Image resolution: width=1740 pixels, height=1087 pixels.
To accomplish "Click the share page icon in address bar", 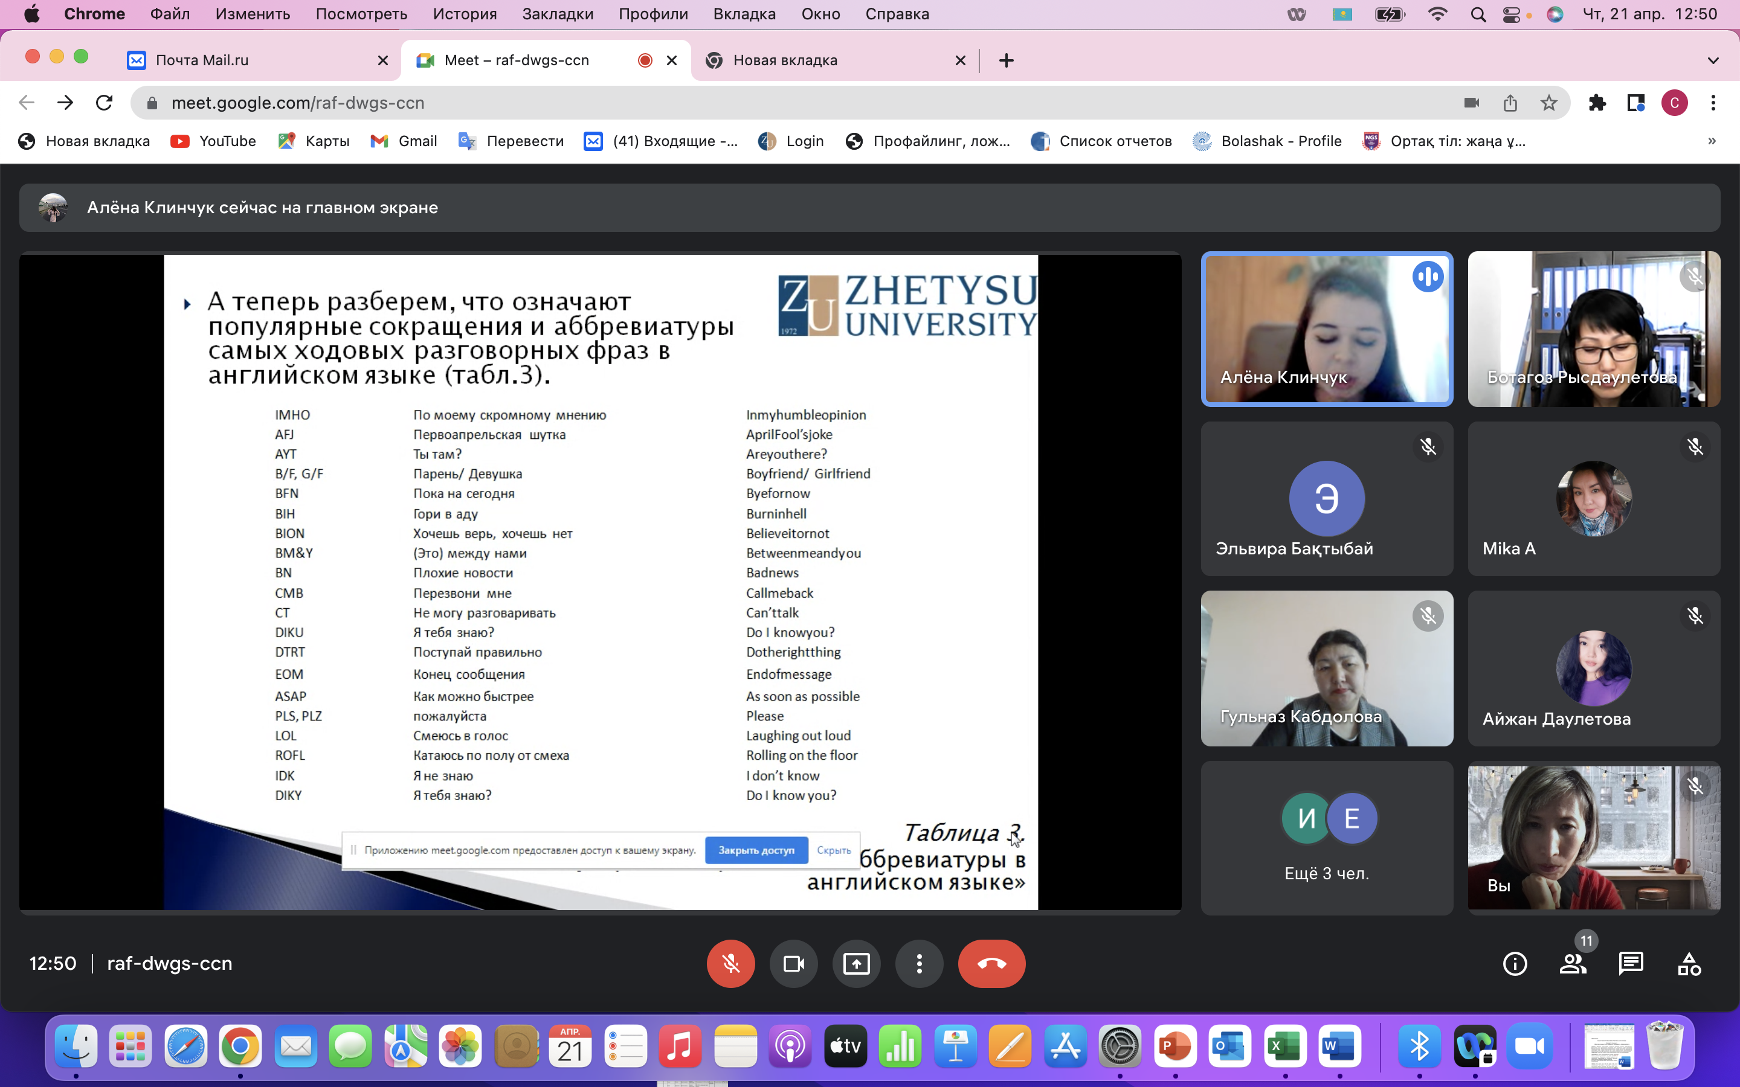I will click(x=1510, y=103).
